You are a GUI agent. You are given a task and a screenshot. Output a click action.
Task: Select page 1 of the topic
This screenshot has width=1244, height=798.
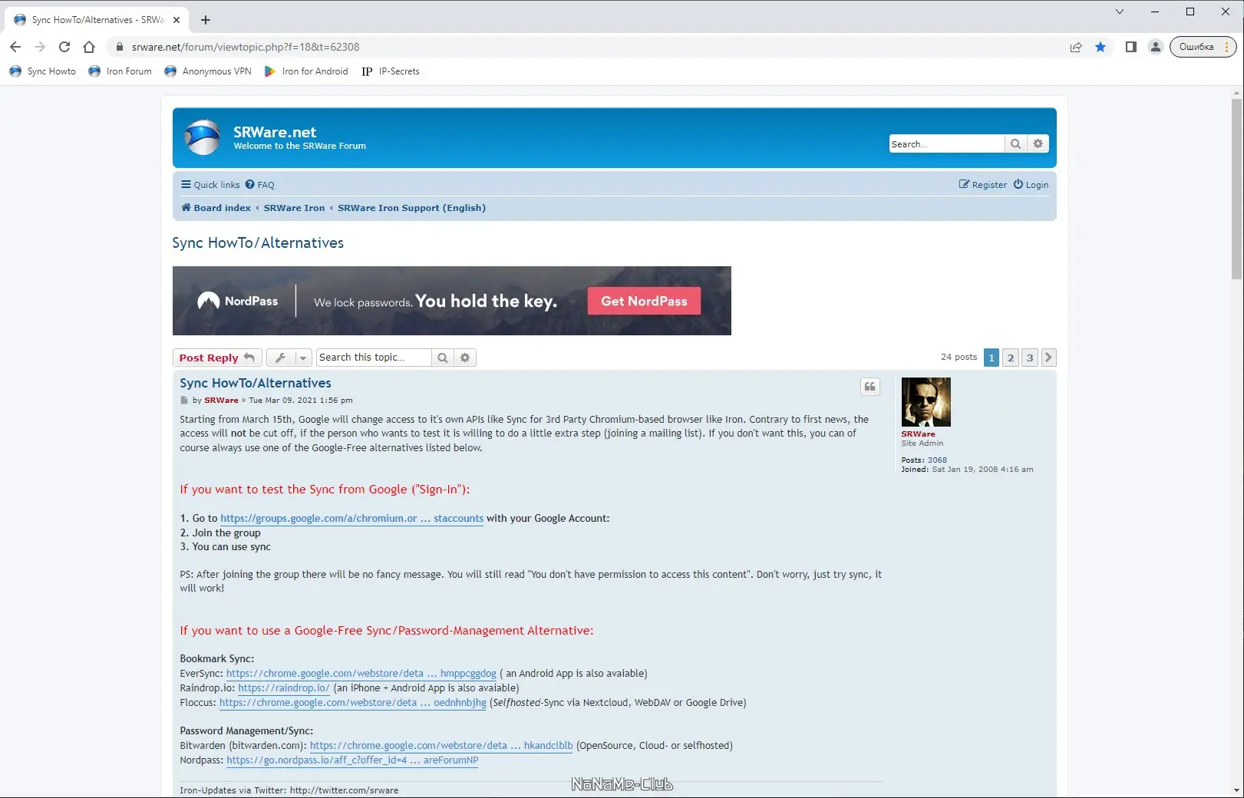tap(992, 358)
